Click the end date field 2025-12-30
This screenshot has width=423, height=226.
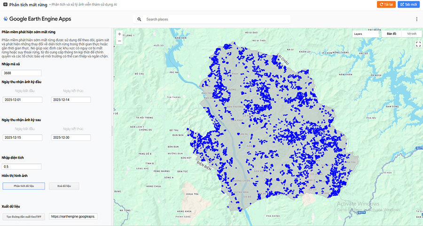71,137
